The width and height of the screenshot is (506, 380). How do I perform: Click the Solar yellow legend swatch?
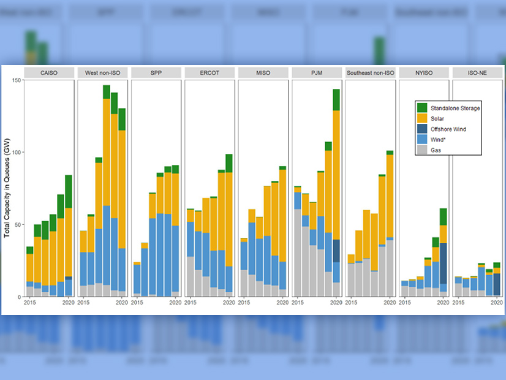[421, 118]
